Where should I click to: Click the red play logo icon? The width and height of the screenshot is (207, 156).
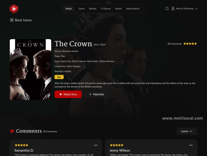[x=14, y=9]
